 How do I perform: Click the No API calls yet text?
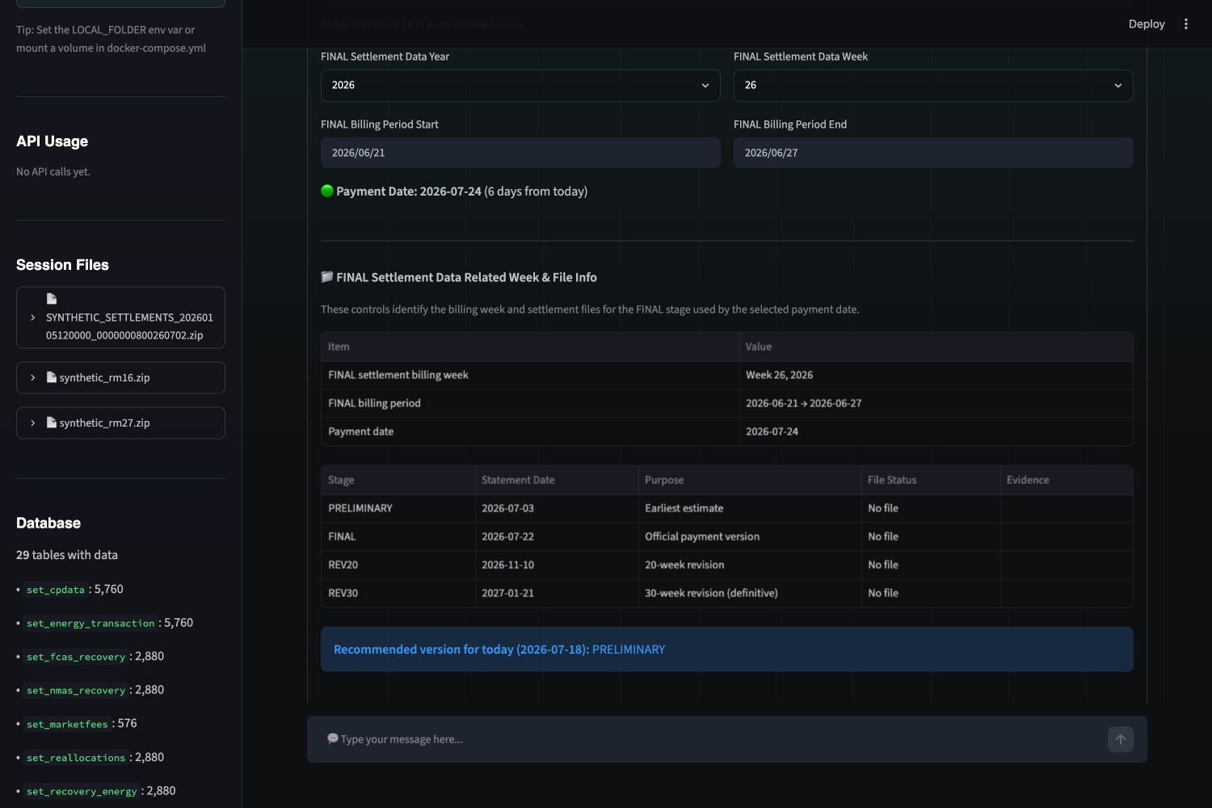click(53, 171)
